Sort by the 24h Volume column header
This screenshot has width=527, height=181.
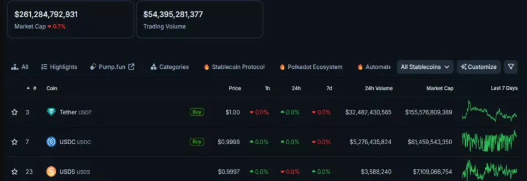click(379, 88)
